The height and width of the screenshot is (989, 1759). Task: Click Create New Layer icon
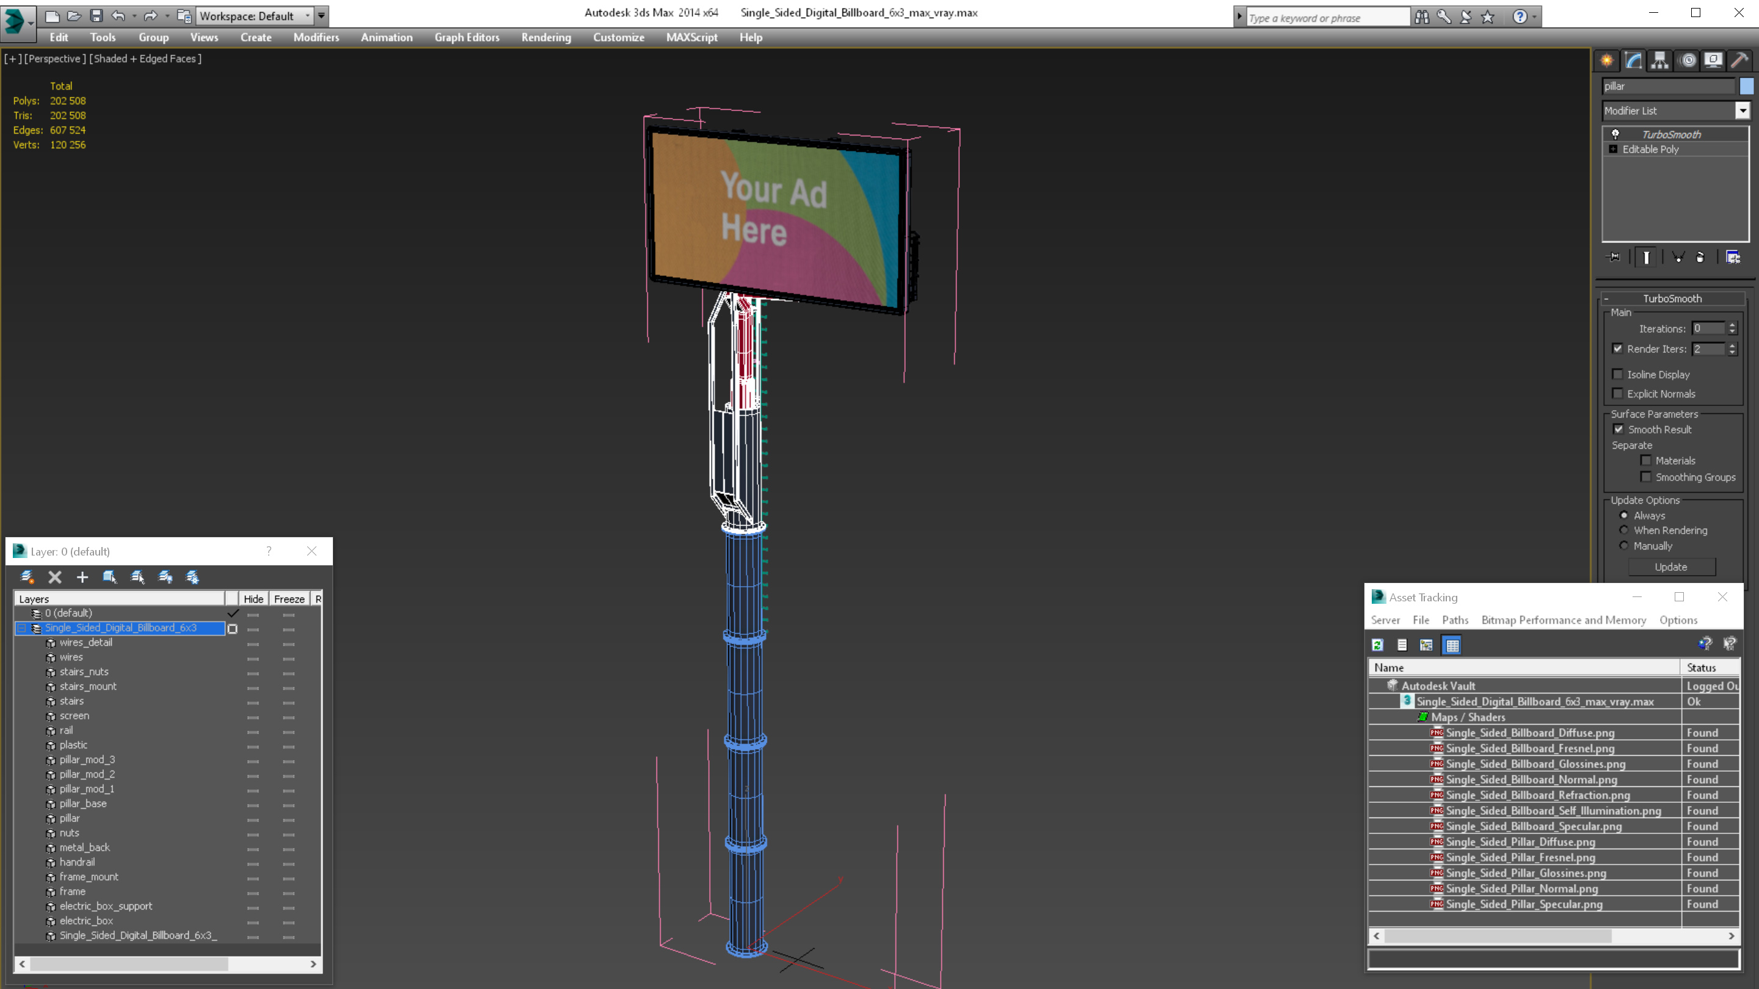point(27,577)
